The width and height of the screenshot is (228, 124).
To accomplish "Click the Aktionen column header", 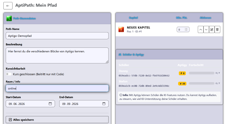I will click(205, 18).
